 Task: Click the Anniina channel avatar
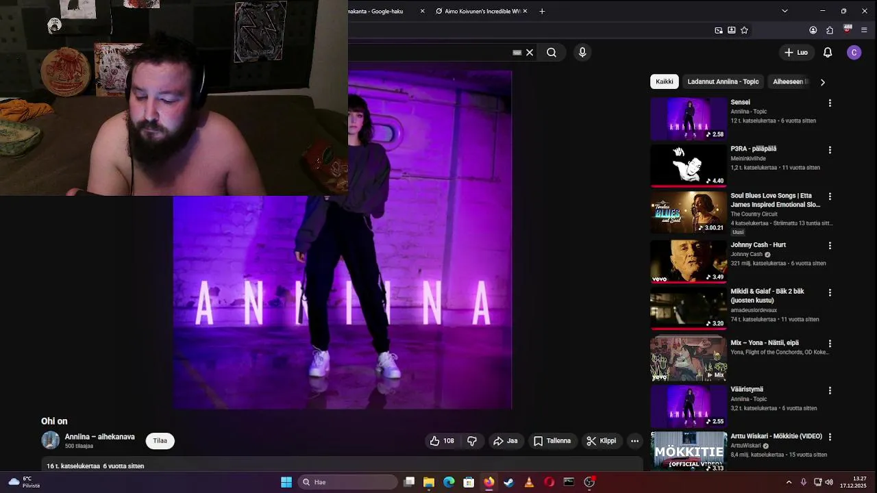51,440
